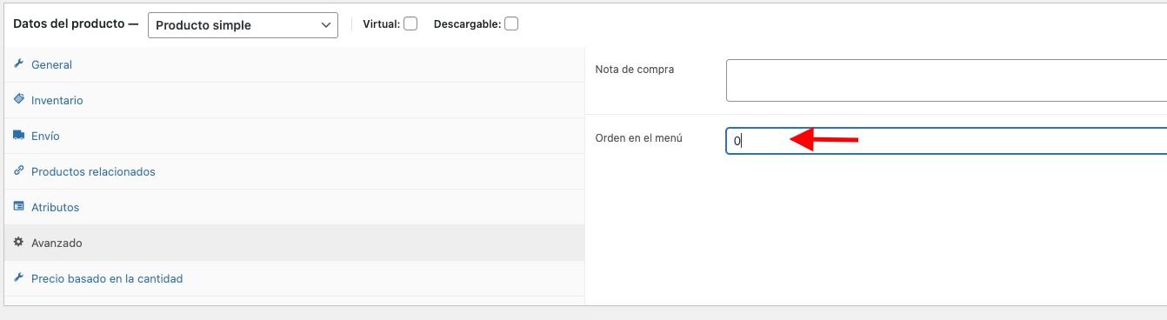The image size is (1167, 320).
Task: Click the tag icon beside Inventario
Action: point(18,100)
